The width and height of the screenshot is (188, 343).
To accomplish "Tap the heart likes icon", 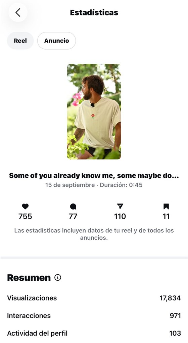I will click(x=25, y=206).
